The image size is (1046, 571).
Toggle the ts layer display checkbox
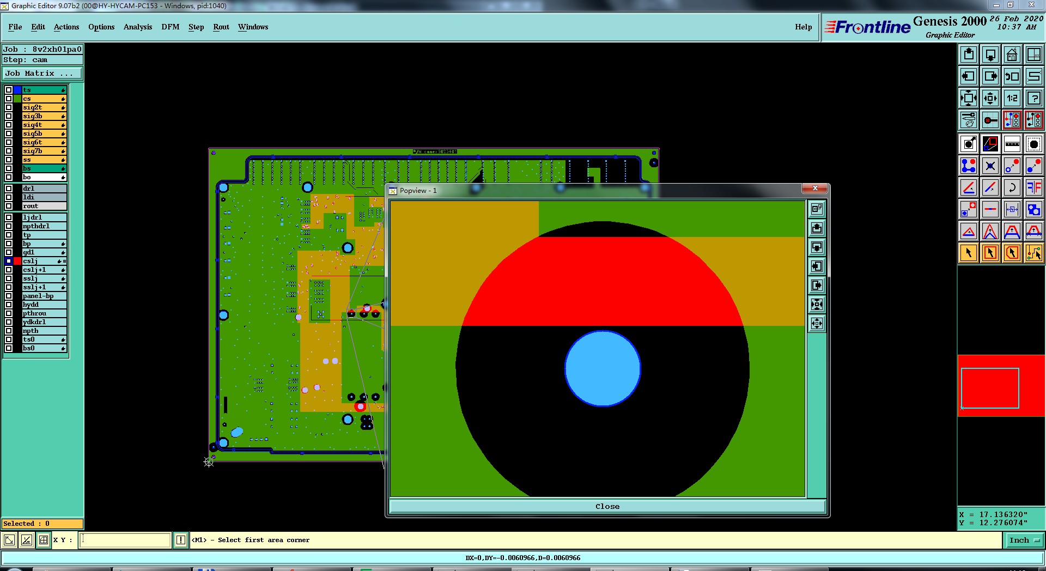(9, 90)
